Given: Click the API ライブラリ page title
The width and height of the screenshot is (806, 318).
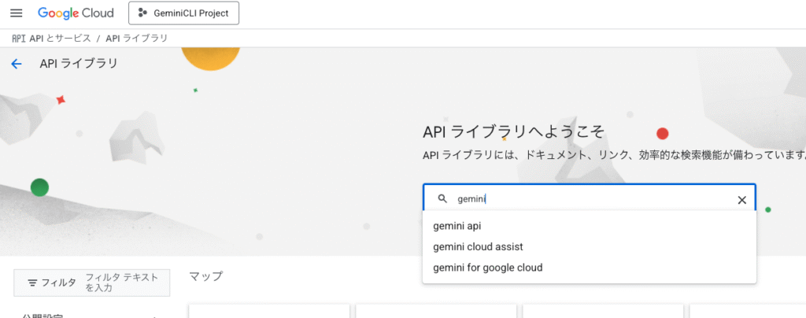Looking at the screenshot, I should click(x=79, y=64).
